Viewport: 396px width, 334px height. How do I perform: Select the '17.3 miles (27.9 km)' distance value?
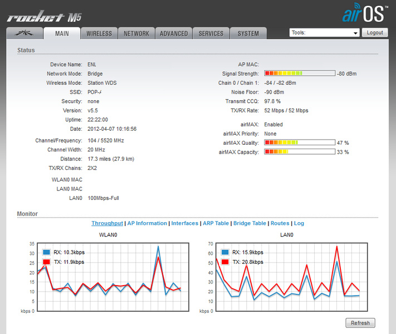(111, 159)
